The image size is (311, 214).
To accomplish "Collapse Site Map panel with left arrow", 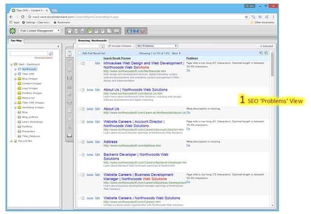I will coord(58,47).
